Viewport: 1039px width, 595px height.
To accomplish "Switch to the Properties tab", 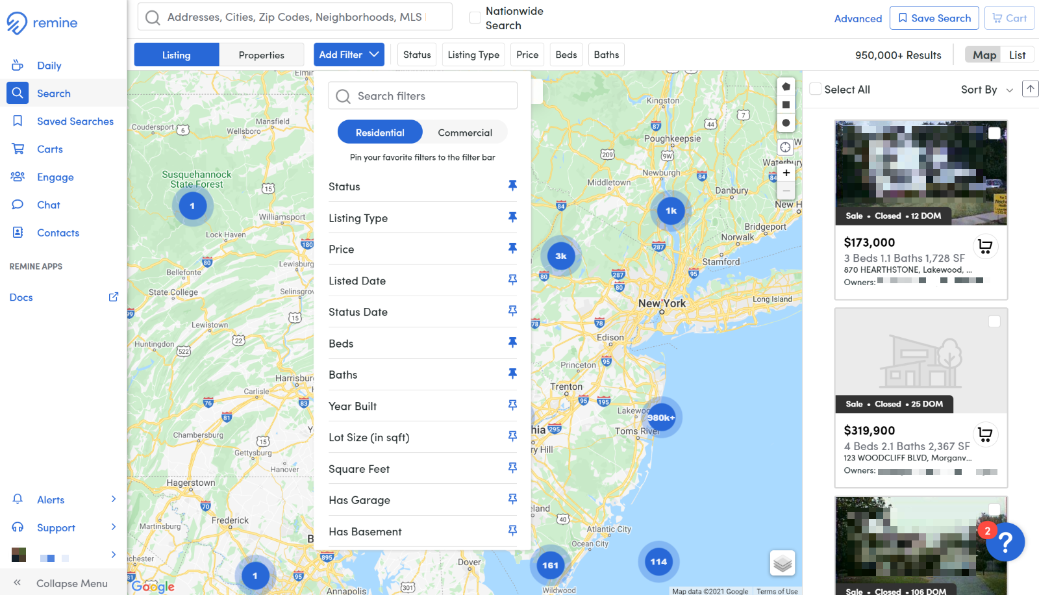I will pos(261,55).
